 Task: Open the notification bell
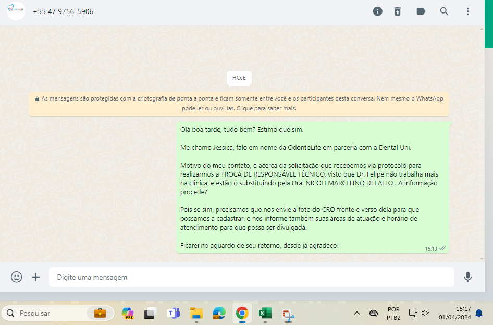479,313
